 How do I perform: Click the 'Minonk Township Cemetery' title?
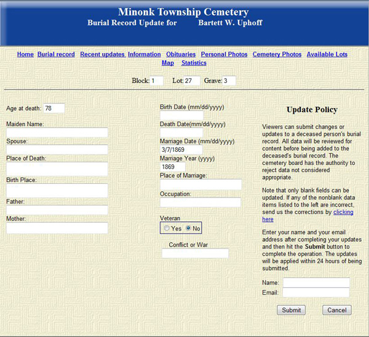(x=183, y=12)
